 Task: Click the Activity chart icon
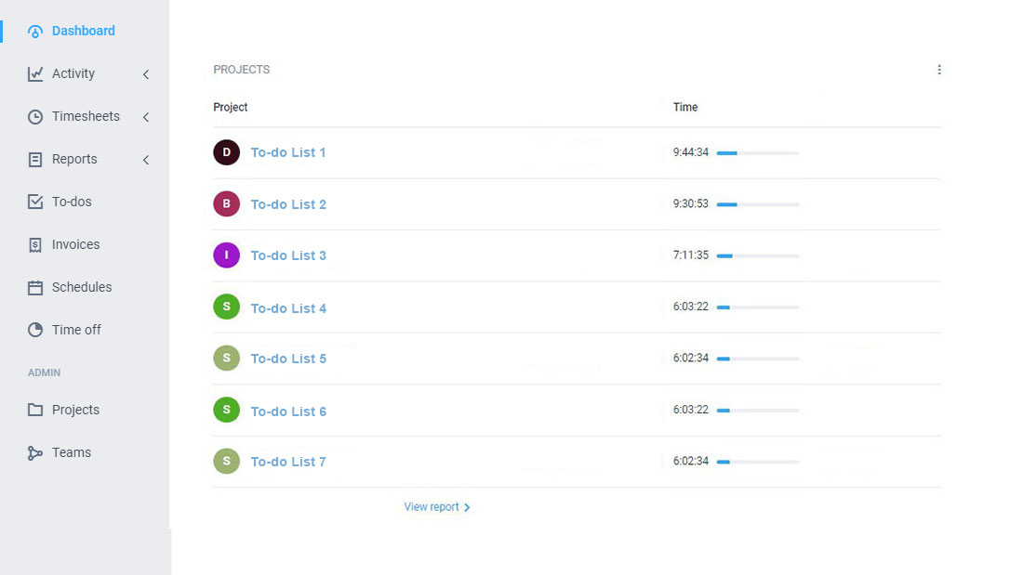tap(35, 73)
